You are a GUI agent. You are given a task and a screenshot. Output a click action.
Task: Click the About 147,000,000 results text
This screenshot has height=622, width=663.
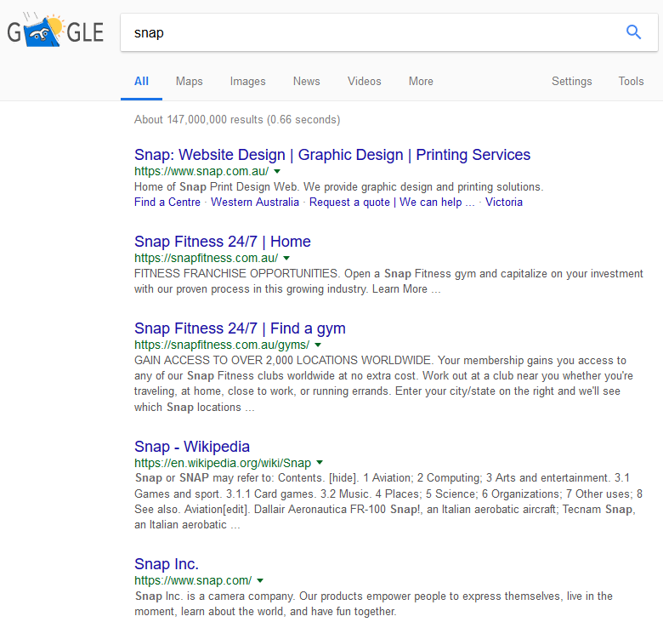[x=237, y=120]
